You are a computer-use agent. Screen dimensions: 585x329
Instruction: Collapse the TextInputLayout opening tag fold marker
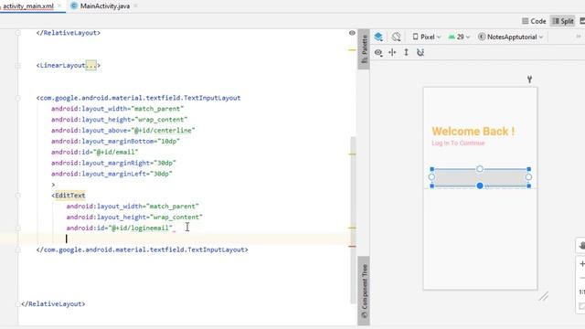tap(18, 98)
